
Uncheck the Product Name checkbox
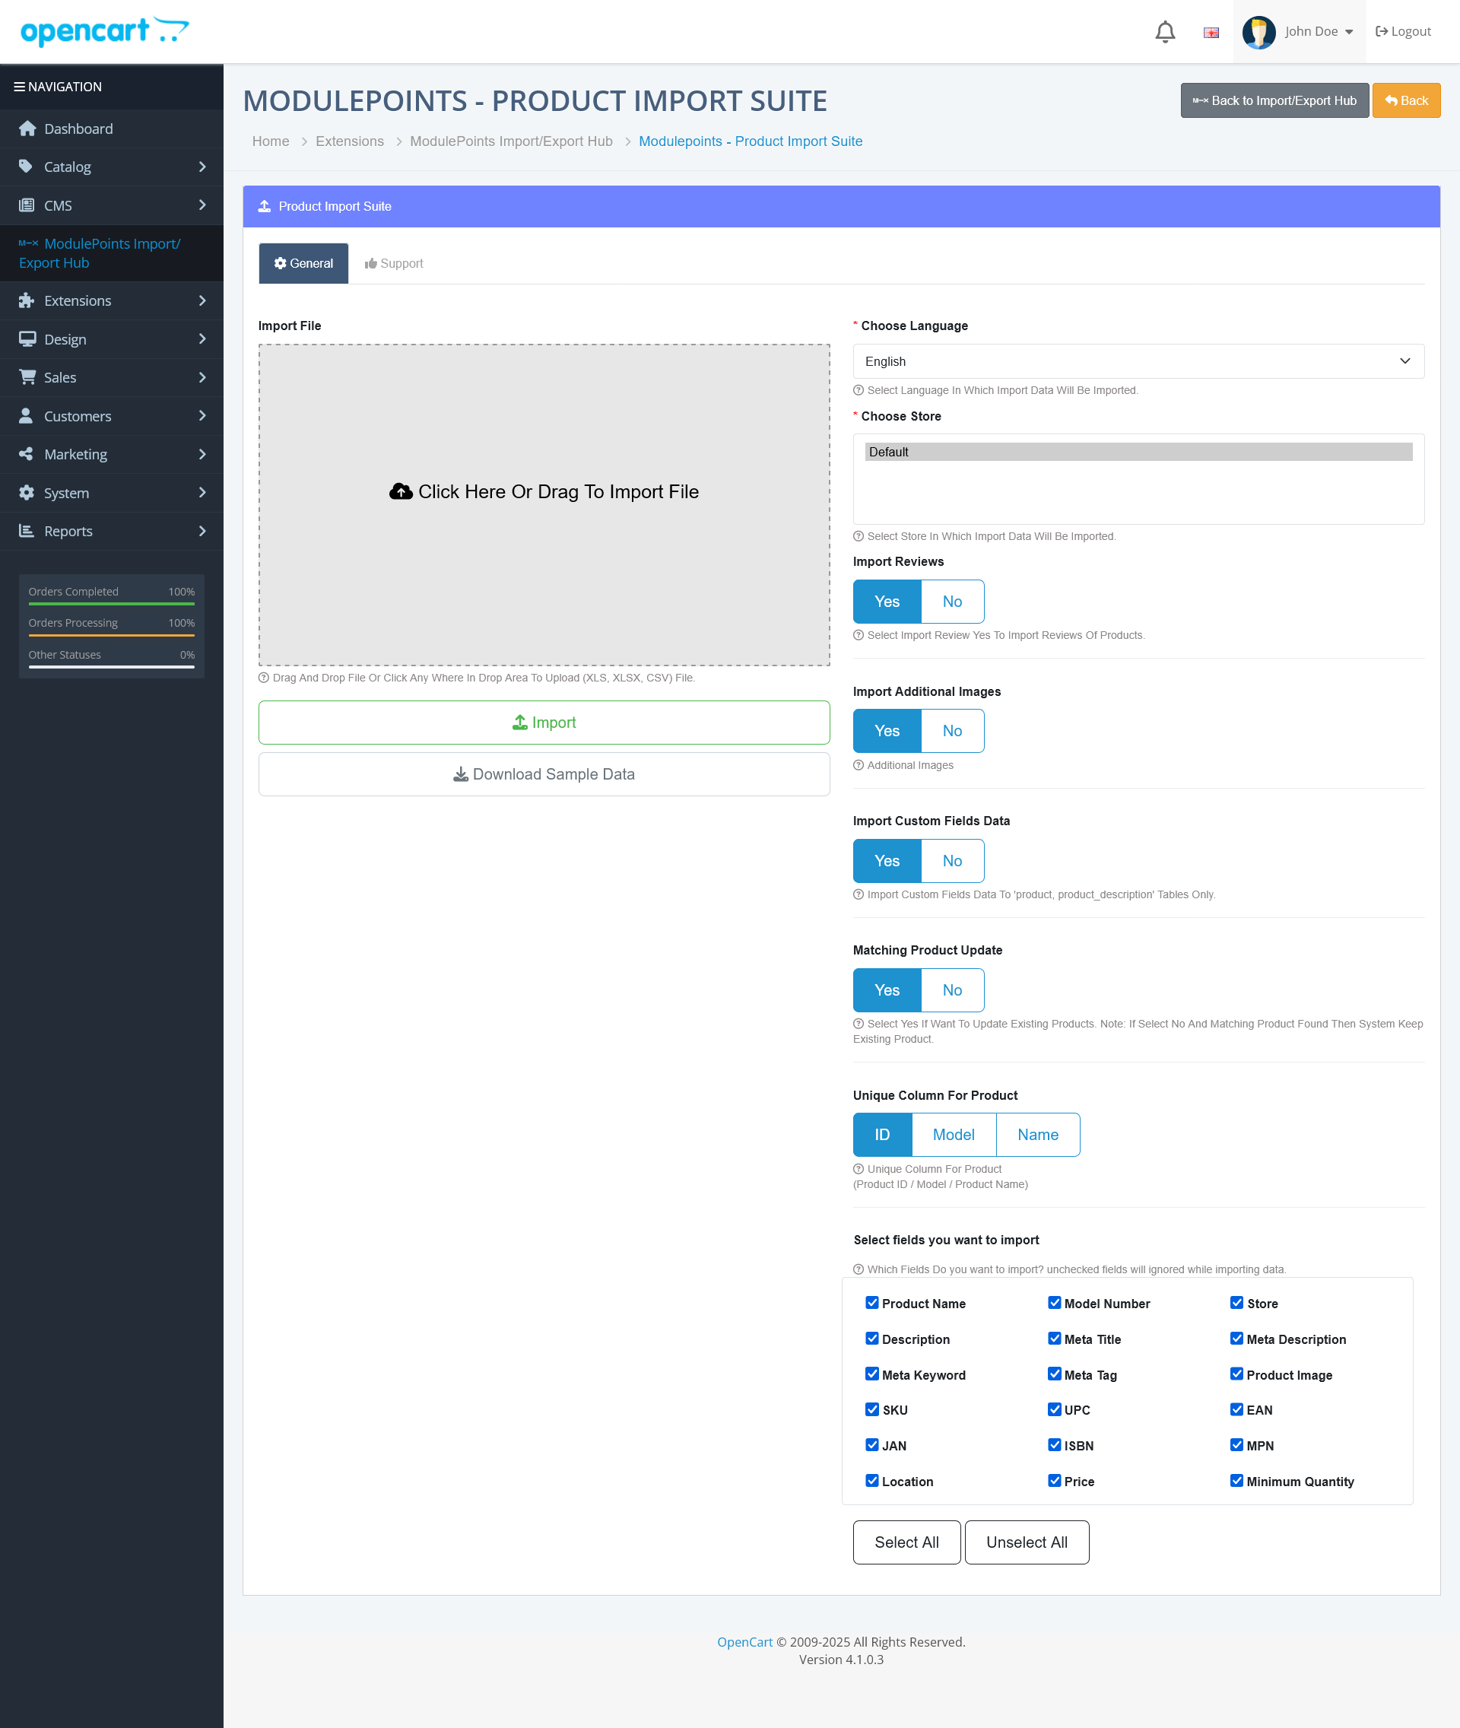(871, 1302)
